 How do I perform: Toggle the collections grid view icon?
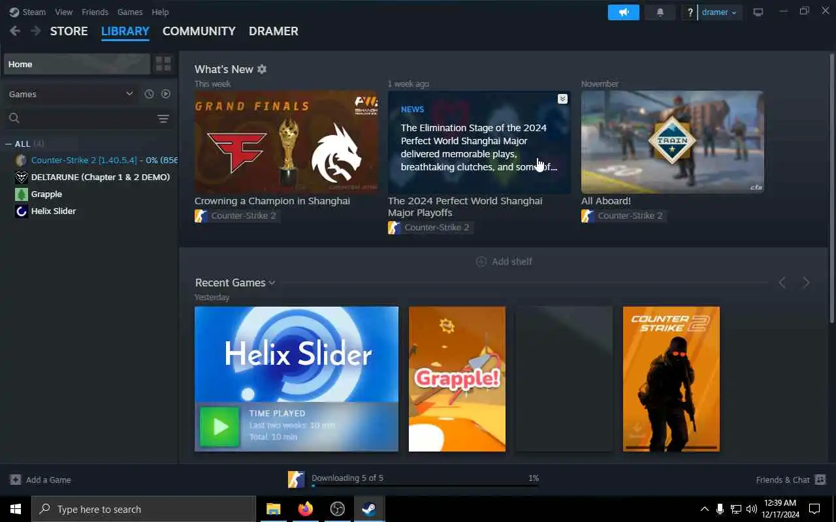[x=163, y=64]
